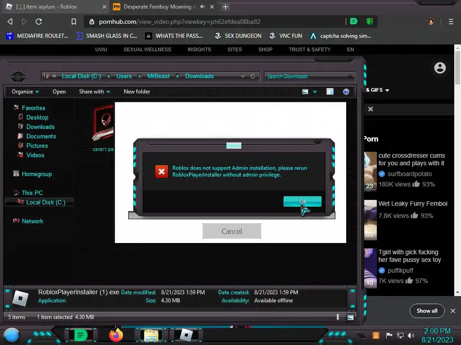Click New folder in Explorer toolbar
Screen dimensions: 461x345
click(x=137, y=92)
